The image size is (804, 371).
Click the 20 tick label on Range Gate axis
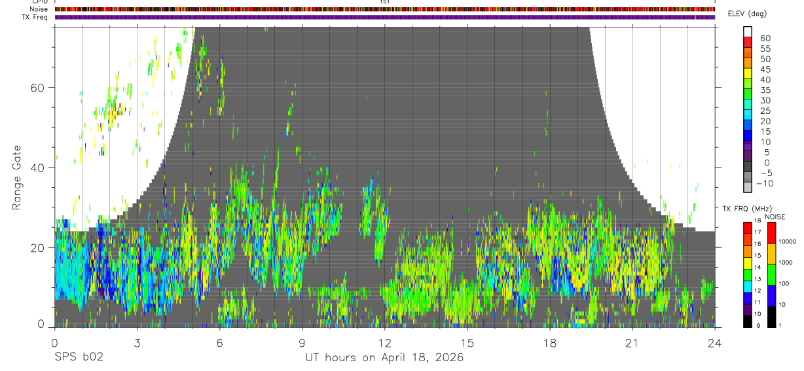(37, 247)
